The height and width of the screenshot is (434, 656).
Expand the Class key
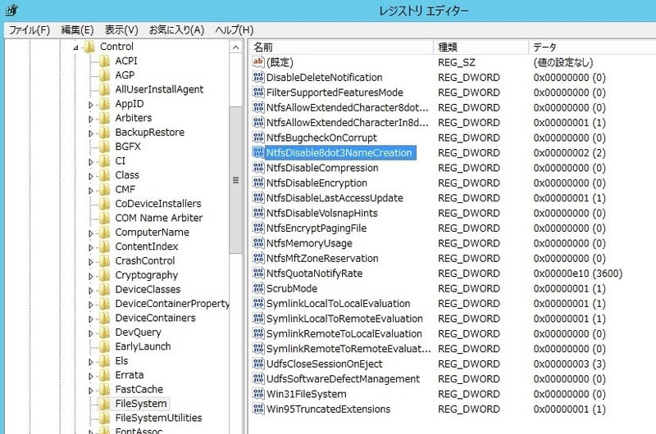pos(91,176)
